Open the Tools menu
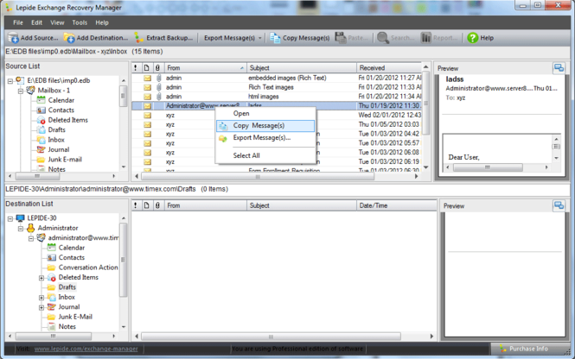The height and width of the screenshot is (359, 575). click(x=80, y=22)
